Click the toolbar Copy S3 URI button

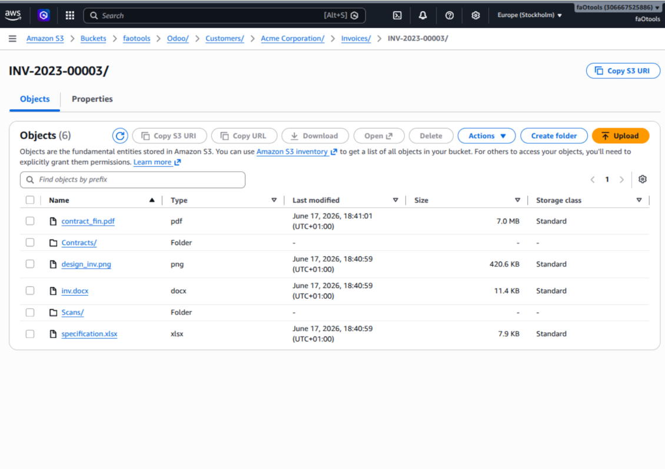click(x=169, y=136)
